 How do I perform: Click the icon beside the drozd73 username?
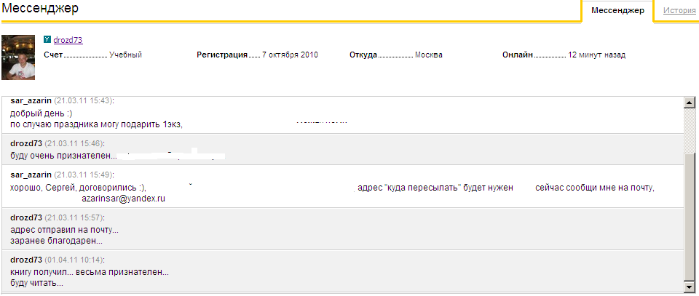47,40
